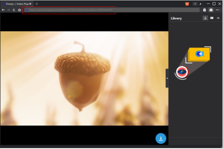Focus the disneyplus.com URL address bar
223x149 pixels.
point(112,10)
